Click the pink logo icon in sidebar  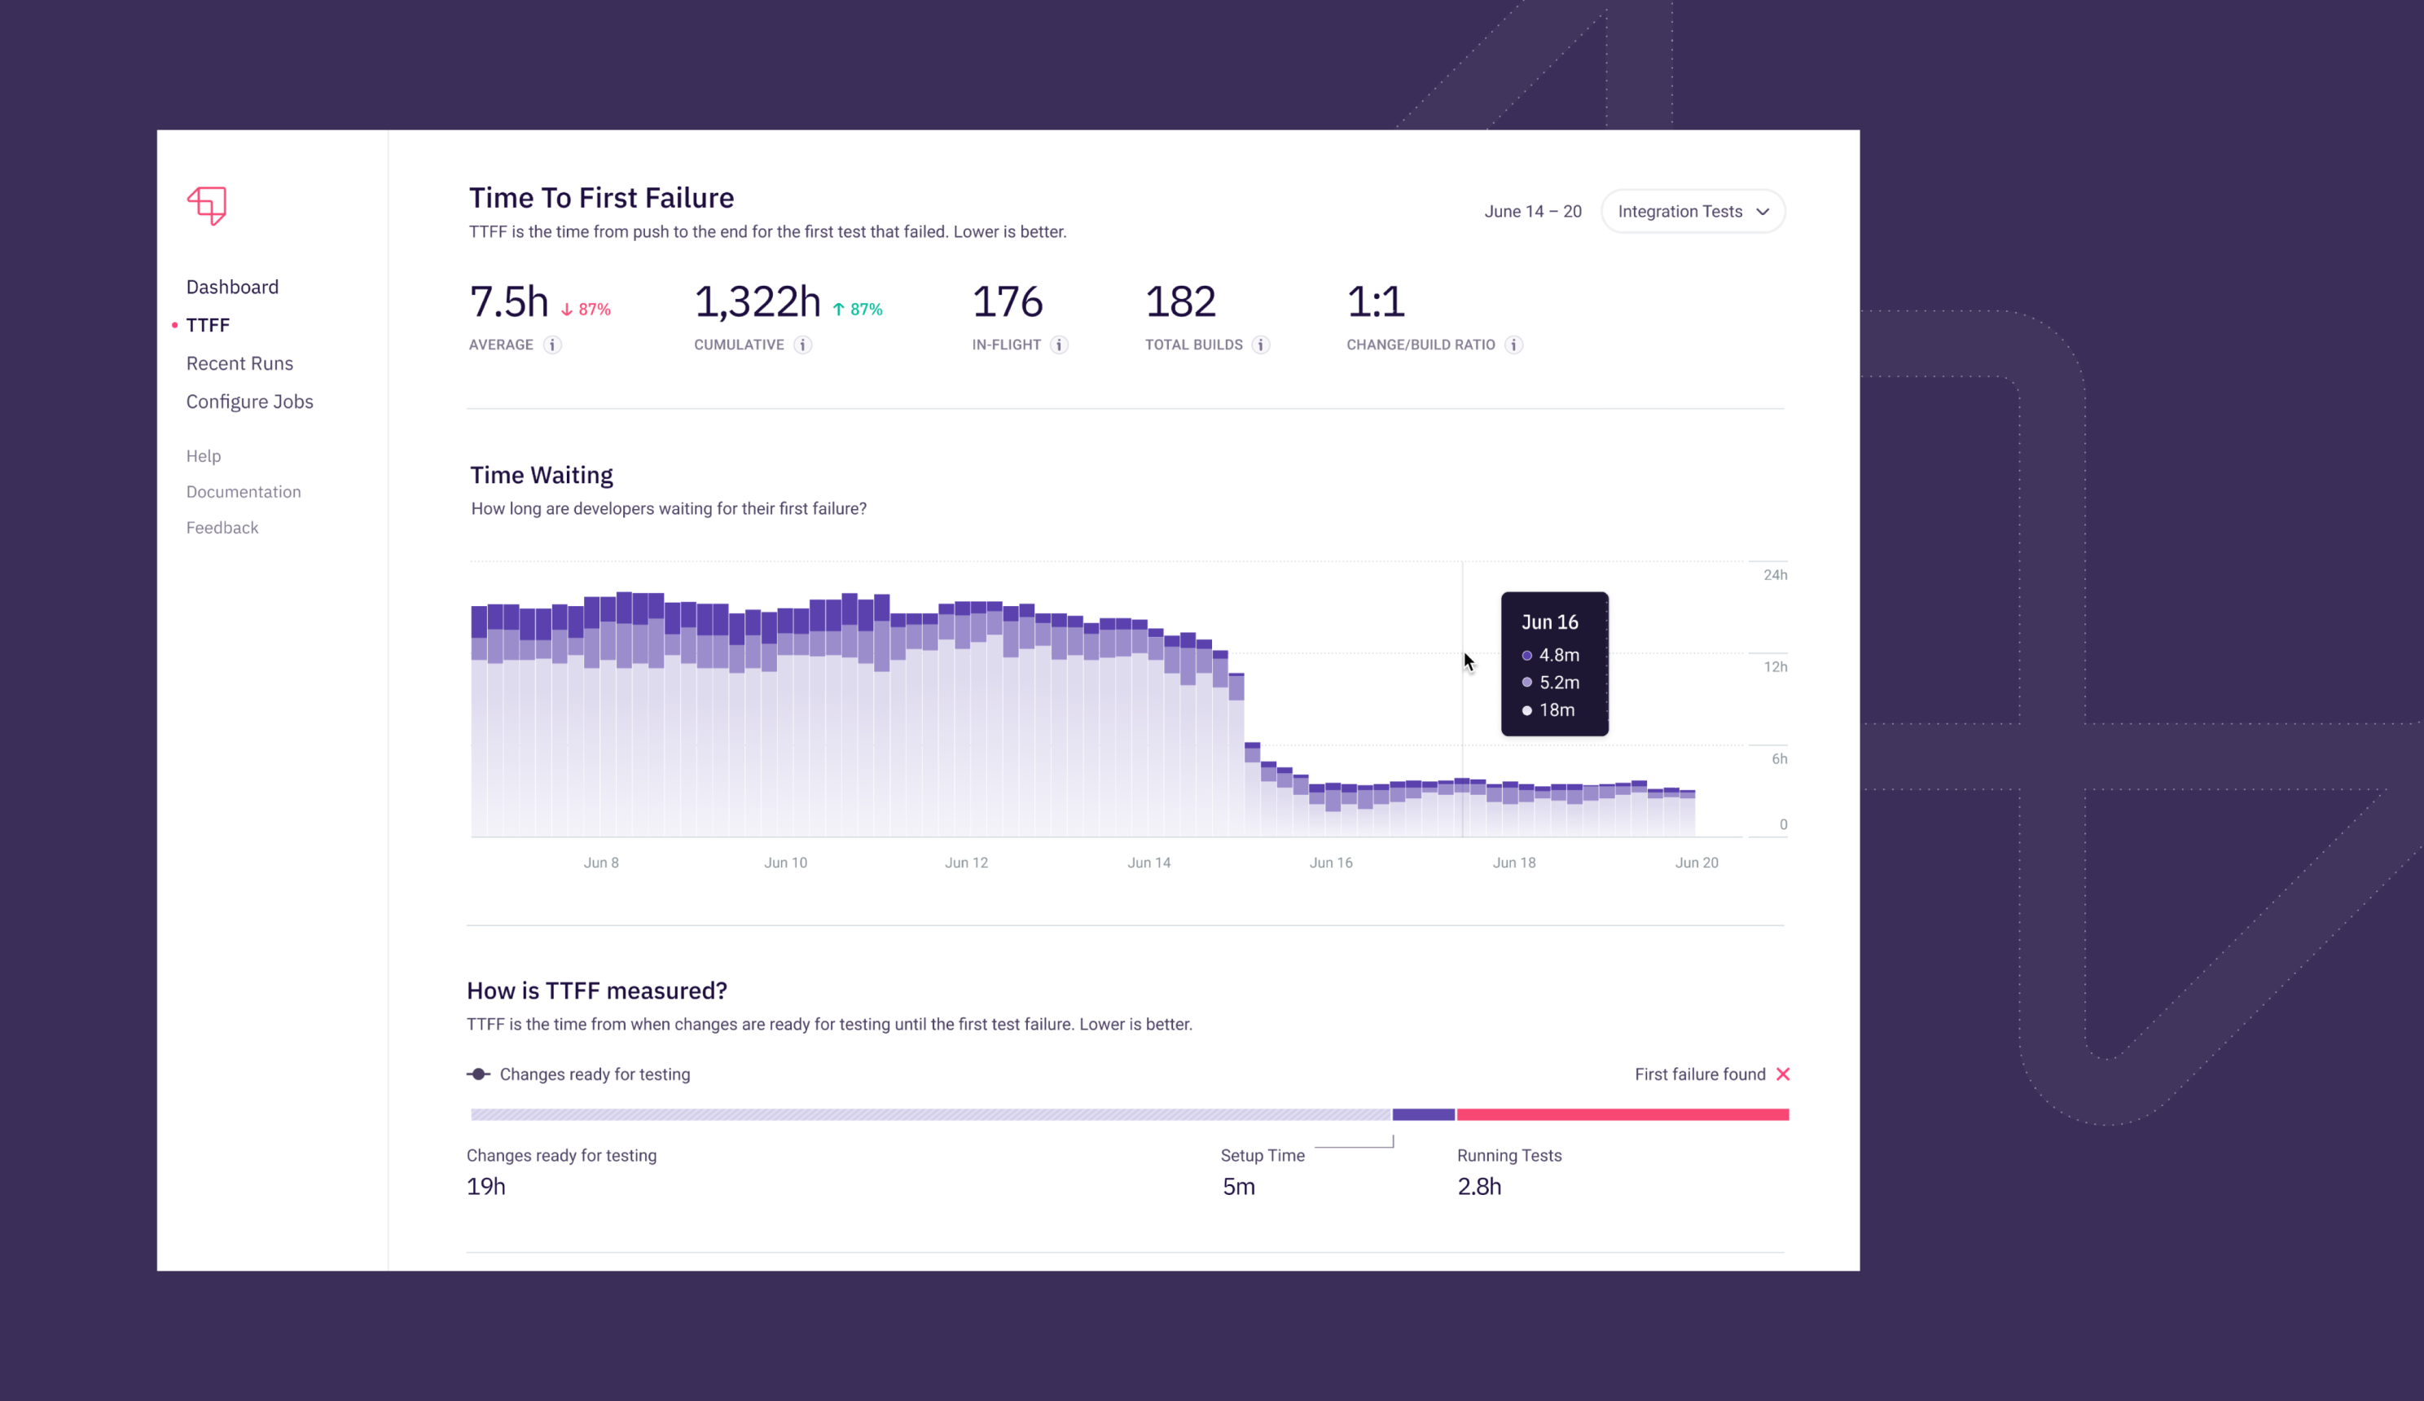point(207,205)
